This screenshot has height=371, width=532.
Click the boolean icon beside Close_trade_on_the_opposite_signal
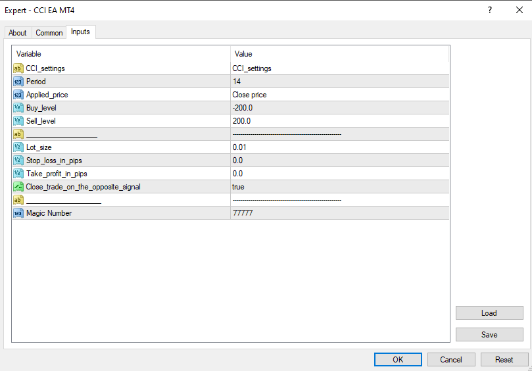point(18,187)
